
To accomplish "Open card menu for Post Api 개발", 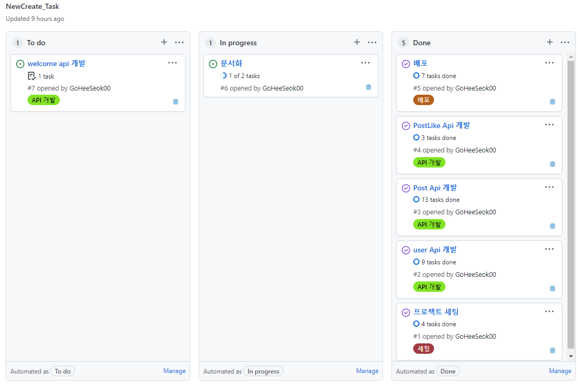I will (x=549, y=187).
